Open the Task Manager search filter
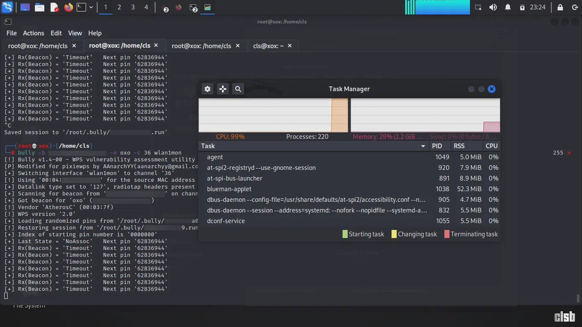 coord(238,89)
